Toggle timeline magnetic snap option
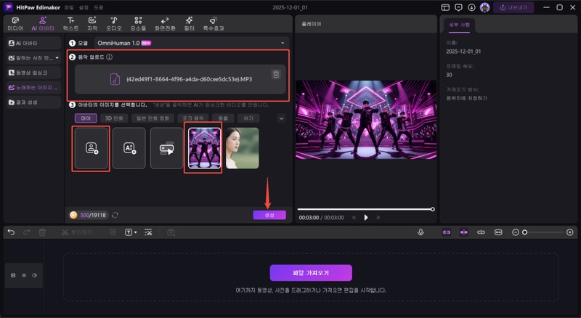 point(463,232)
